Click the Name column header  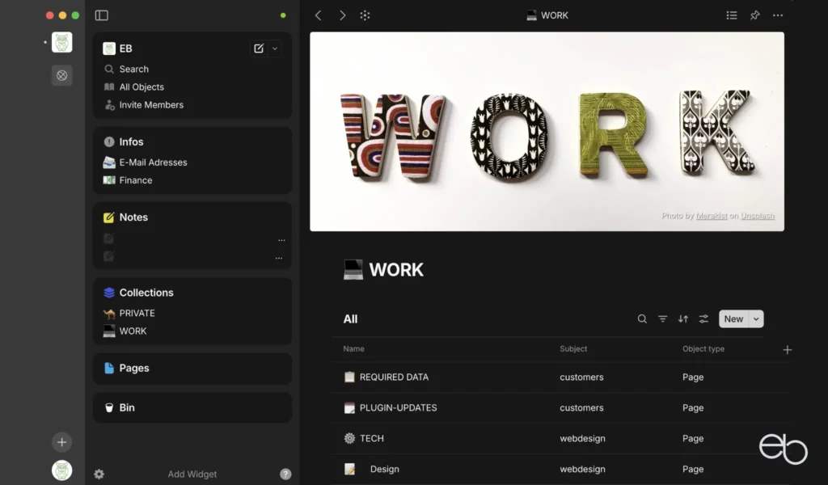tap(353, 349)
